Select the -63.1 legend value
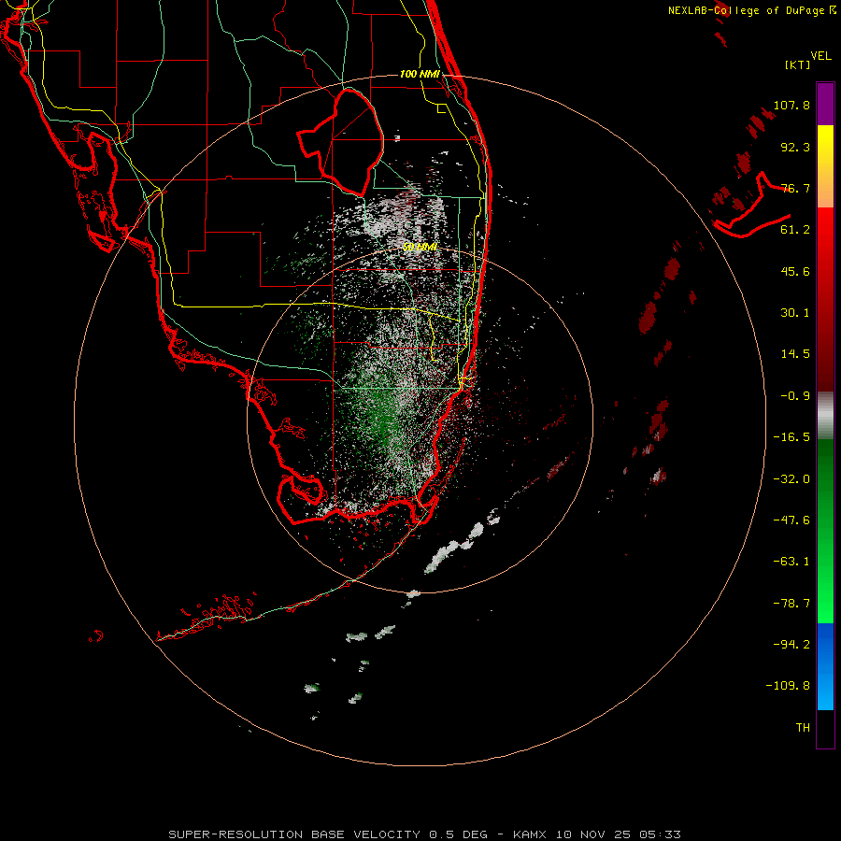Viewport: 841px width, 841px height. coord(791,562)
